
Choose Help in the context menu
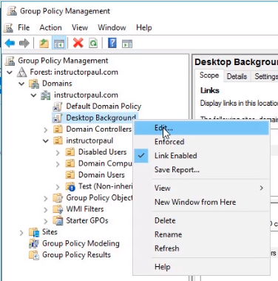tap(201, 267)
